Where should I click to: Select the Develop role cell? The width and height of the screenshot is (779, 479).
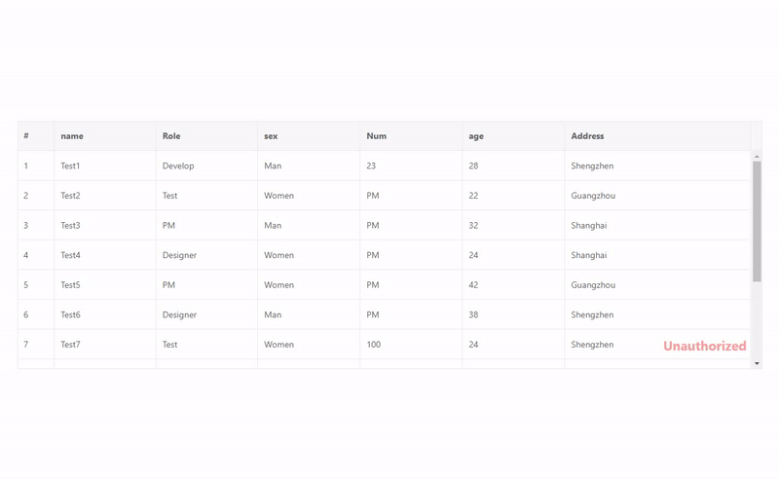(x=206, y=166)
